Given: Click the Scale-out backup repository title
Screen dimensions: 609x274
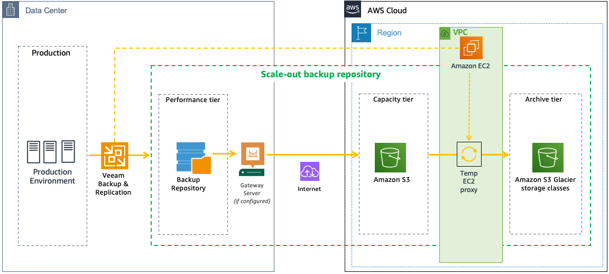Looking at the screenshot, I should pos(320,74).
